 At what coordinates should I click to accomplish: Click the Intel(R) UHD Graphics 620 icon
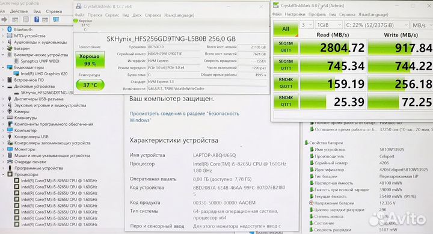(17, 73)
